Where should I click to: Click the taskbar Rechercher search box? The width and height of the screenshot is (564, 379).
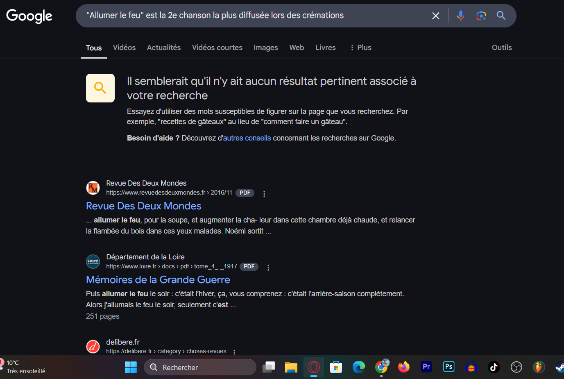(200, 367)
